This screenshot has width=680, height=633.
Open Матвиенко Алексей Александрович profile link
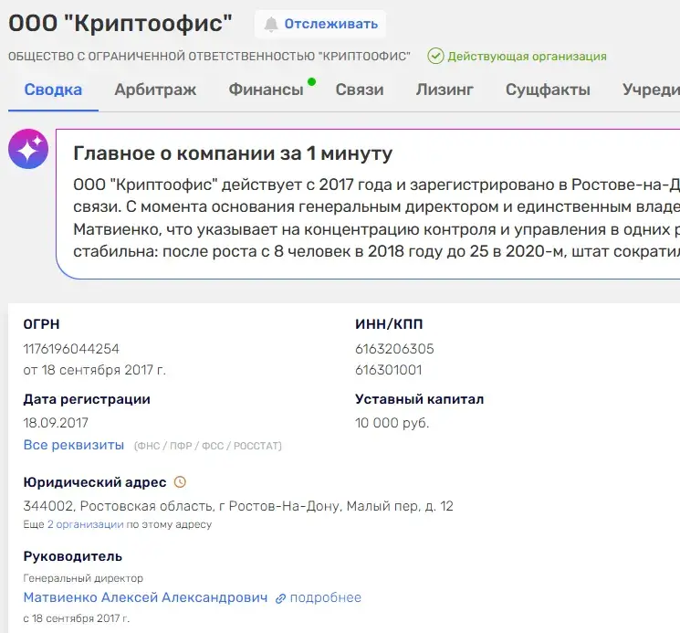(145, 597)
